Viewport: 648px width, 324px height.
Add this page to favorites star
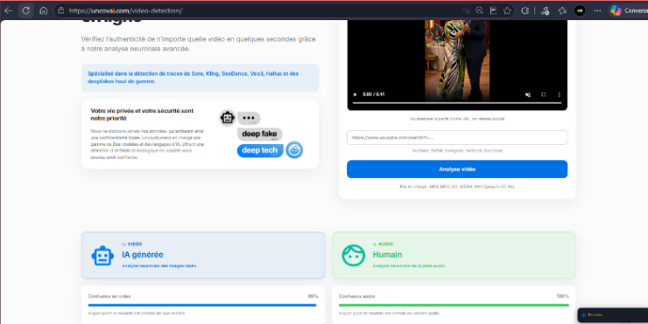click(507, 10)
